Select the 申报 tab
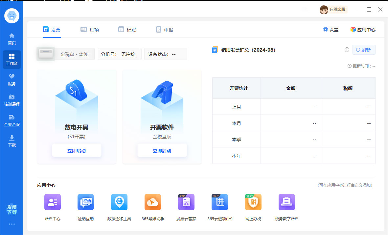The width and height of the screenshot is (388, 235). point(165,30)
